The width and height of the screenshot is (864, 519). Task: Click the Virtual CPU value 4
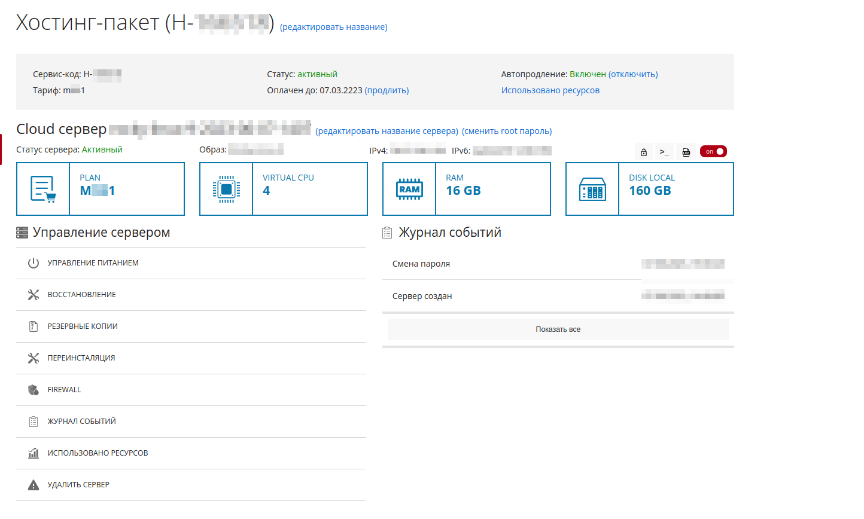[266, 191]
